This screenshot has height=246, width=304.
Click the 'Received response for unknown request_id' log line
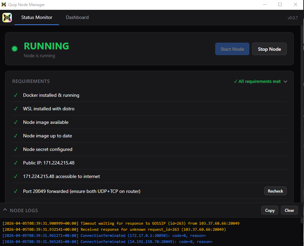click(114, 229)
